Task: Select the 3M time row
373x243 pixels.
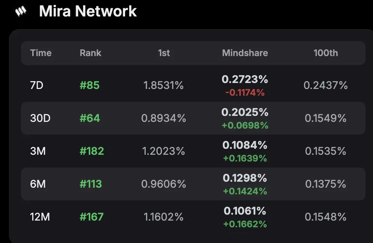Action: [x=38, y=151]
